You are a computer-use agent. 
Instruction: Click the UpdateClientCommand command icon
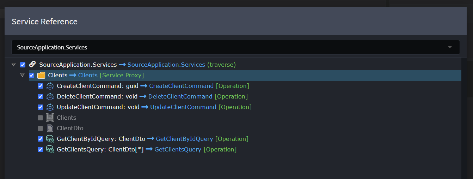[x=50, y=107]
